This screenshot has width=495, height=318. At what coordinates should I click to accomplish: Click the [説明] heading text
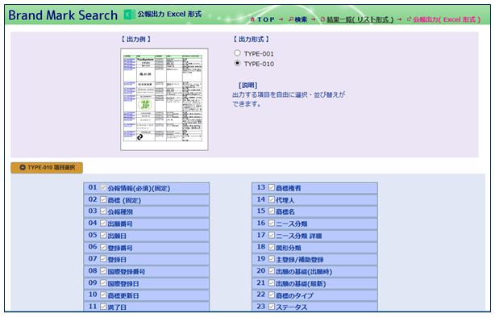click(247, 86)
